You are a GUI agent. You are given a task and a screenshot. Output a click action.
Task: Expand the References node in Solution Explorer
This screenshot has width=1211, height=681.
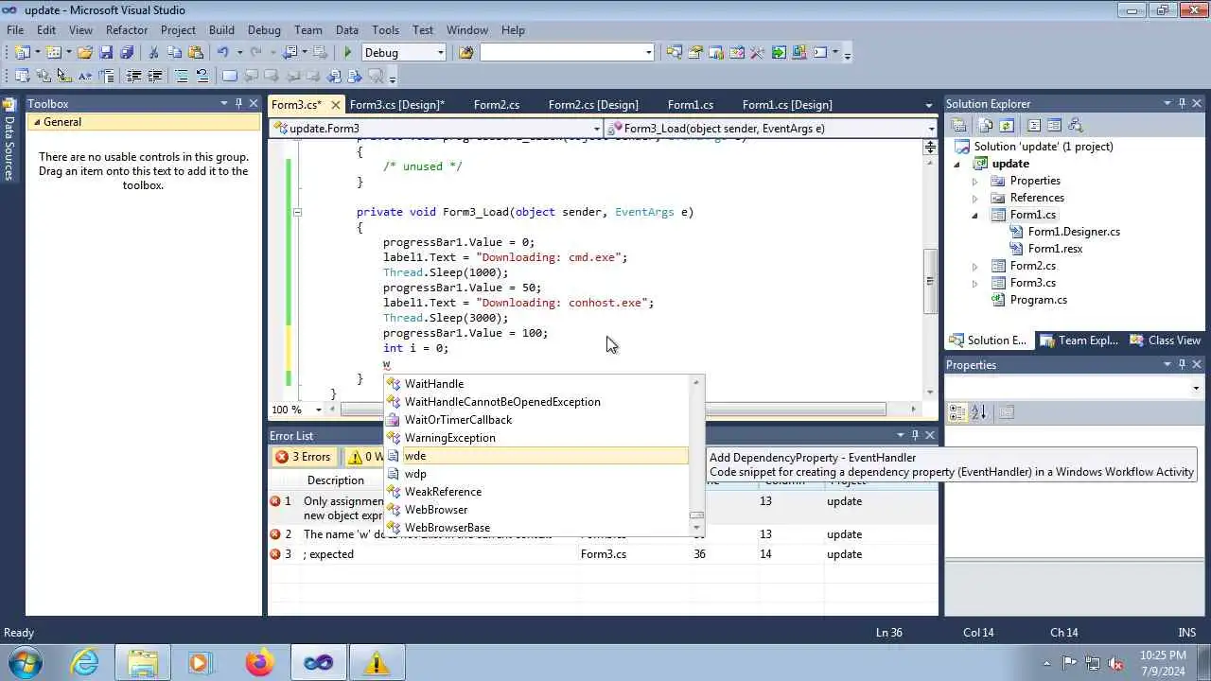coord(975,198)
